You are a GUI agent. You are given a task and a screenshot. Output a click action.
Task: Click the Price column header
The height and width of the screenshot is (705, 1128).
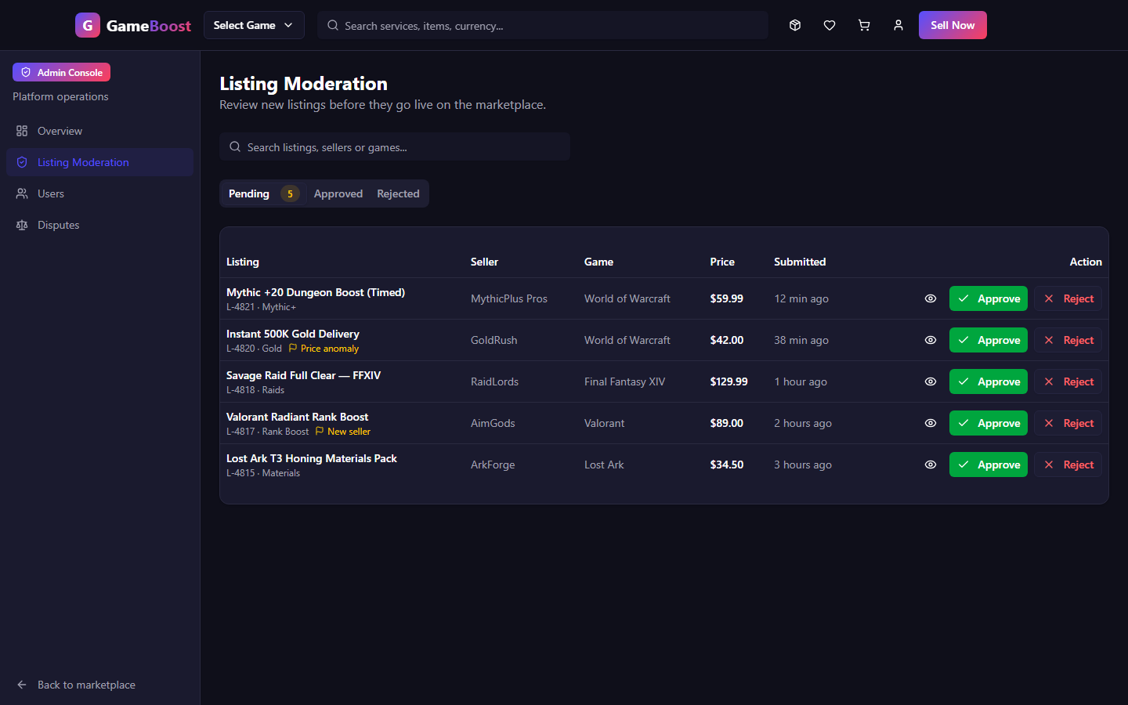click(722, 262)
